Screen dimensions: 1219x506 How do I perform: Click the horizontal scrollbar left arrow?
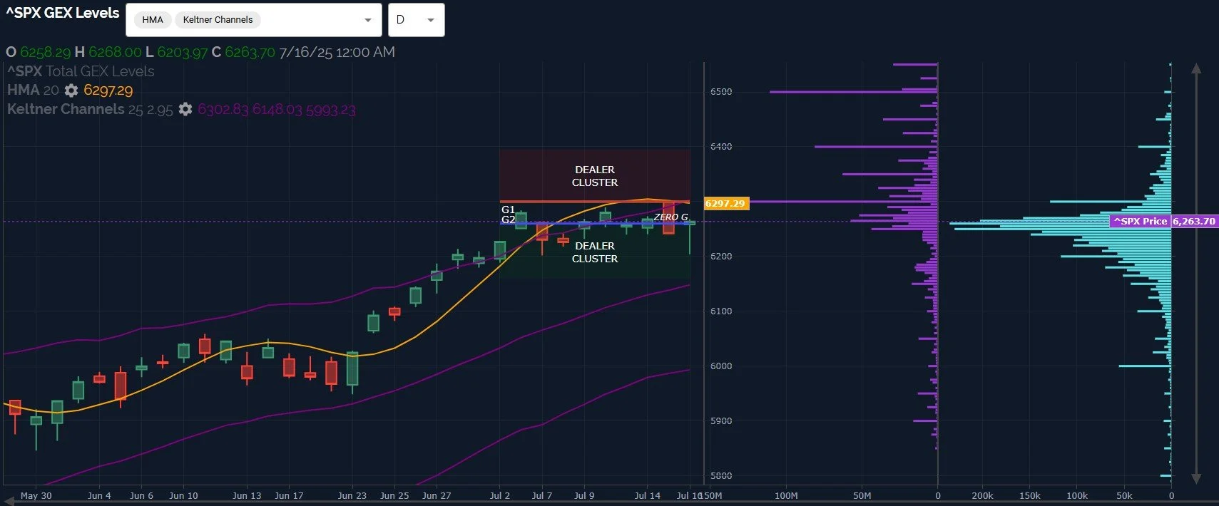[x=7, y=501]
